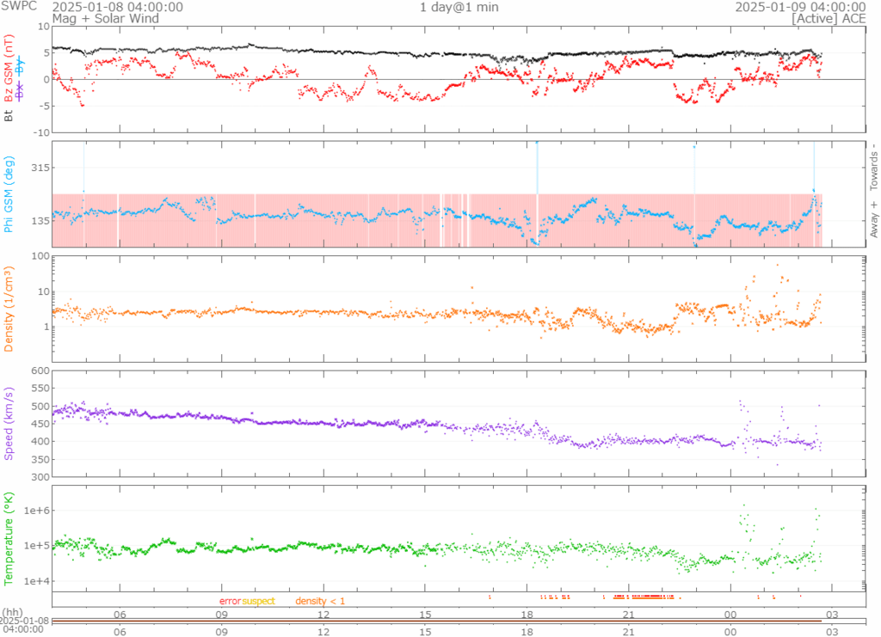Enable the struck-through By series
881x637 pixels.
[x=20, y=66]
